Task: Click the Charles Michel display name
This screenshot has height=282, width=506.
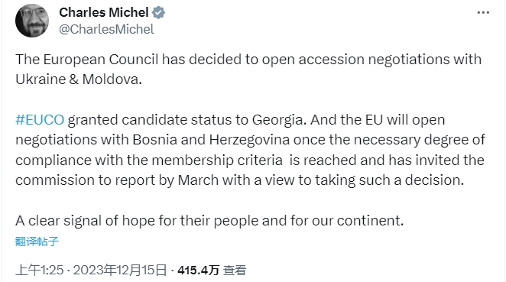Action: coord(104,12)
